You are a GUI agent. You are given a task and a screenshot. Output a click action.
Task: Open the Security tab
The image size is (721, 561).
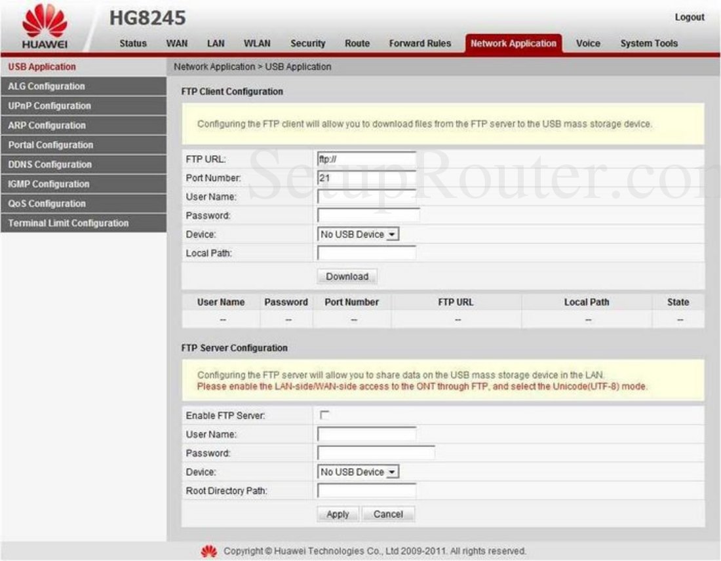307,44
